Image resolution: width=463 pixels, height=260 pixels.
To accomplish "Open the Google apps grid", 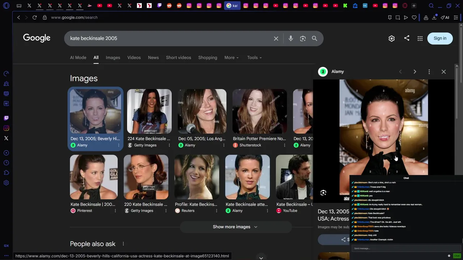I will tap(420, 38).
